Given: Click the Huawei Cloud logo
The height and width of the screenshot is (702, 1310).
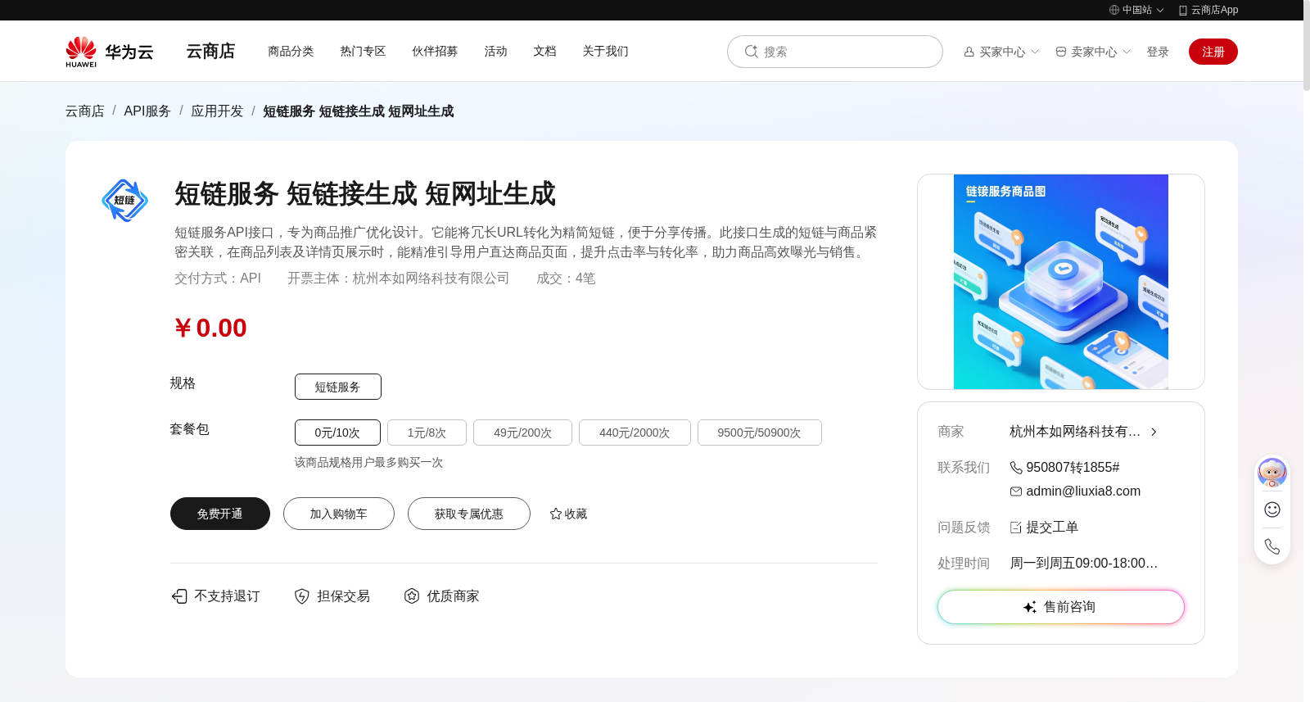Looking at the screenshot, I should (110, 52).
